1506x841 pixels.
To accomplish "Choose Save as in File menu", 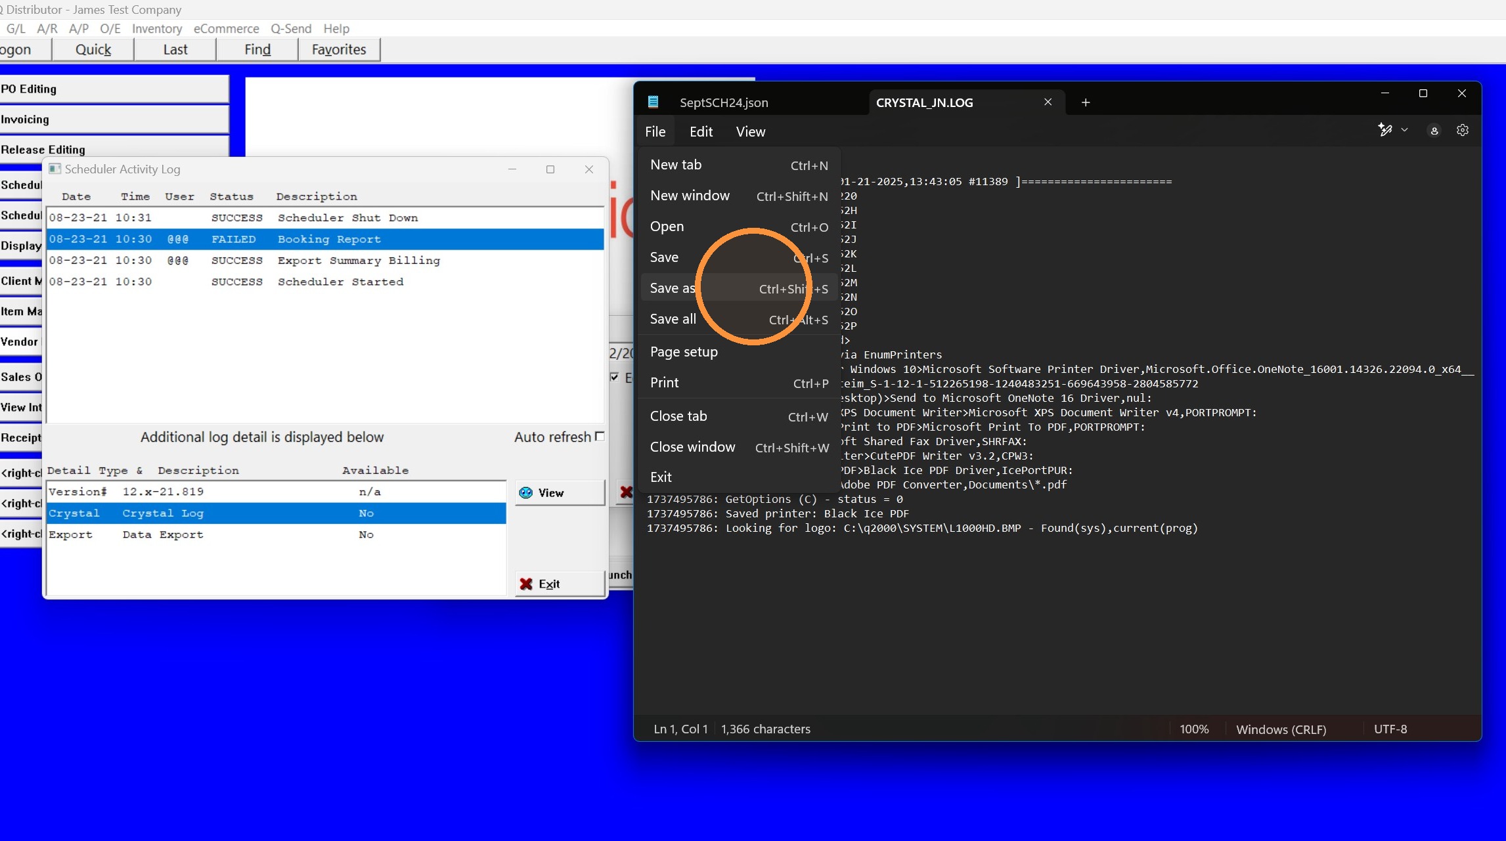I will pos(739,288).
